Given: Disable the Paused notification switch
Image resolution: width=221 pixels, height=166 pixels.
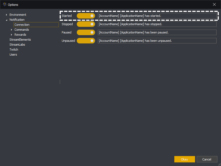Looking at the screenshot, I should tap(86, 32).
